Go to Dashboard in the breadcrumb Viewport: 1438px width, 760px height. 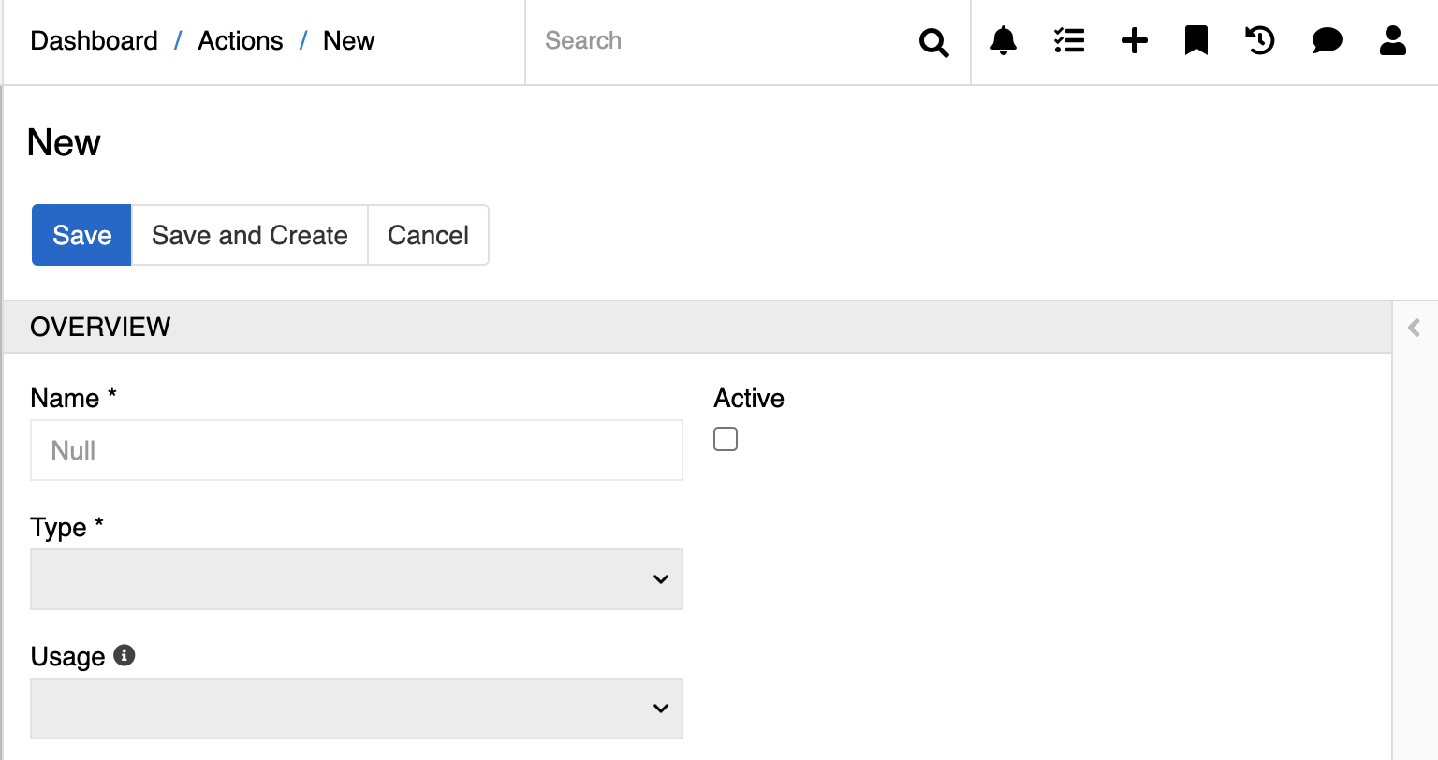point(94,41)
